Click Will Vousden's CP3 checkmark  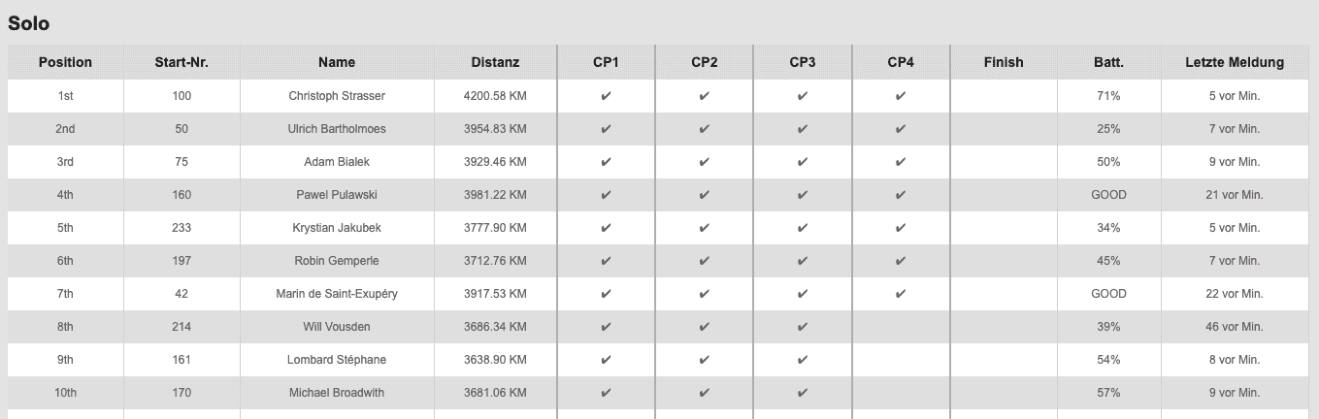803,327
